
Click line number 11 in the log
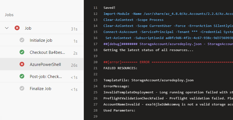(95, 8)
